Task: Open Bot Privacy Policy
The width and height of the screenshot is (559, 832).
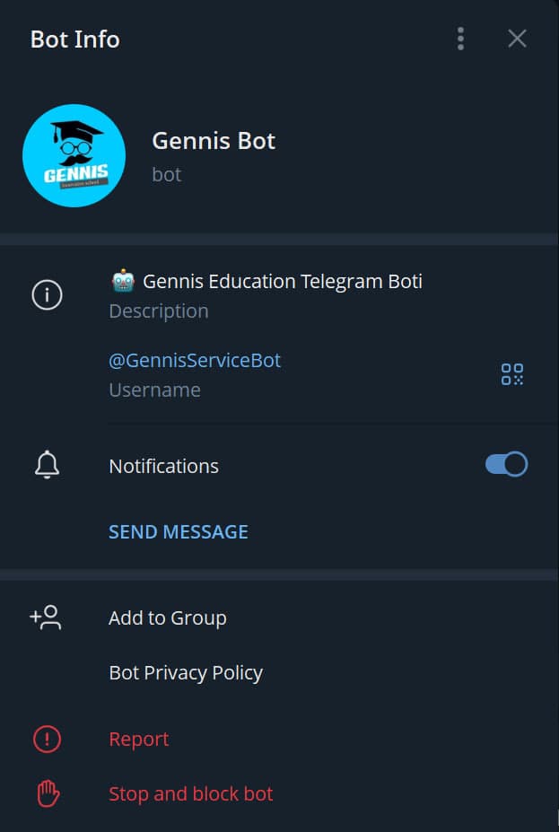Action: (185, 672)
